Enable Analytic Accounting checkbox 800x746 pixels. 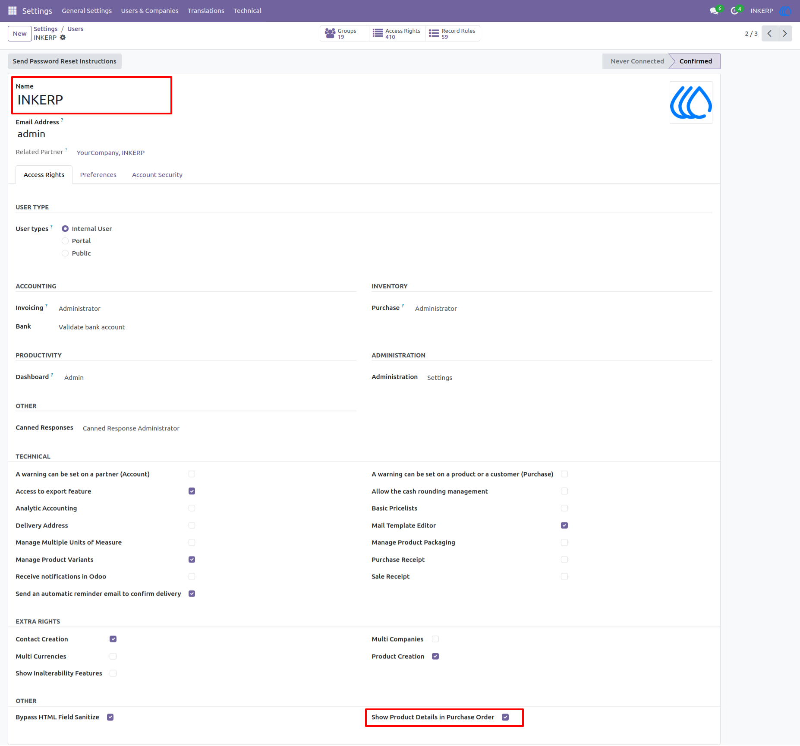coord(192,508)
